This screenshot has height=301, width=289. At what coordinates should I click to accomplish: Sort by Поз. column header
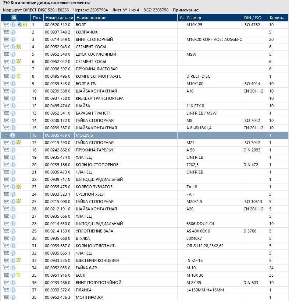[x=37, y=18]
